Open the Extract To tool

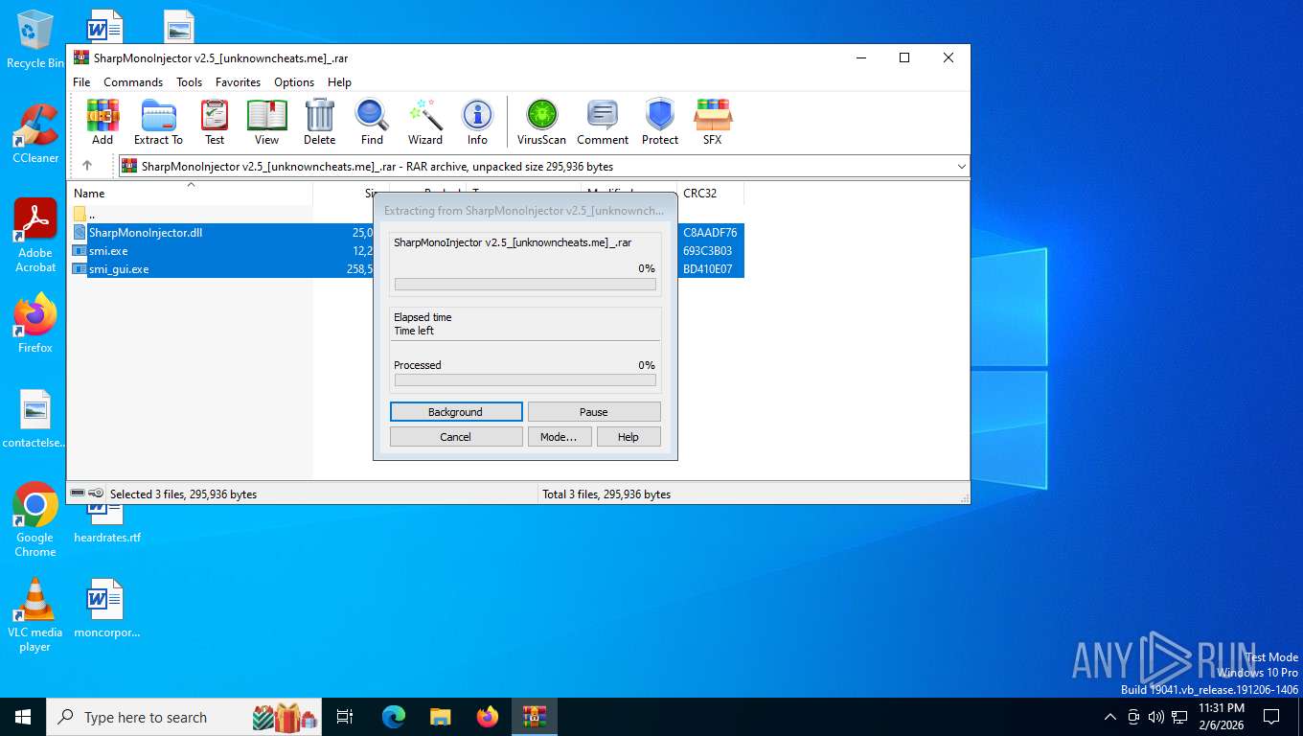pyautogui.click(x=158, y=122)
